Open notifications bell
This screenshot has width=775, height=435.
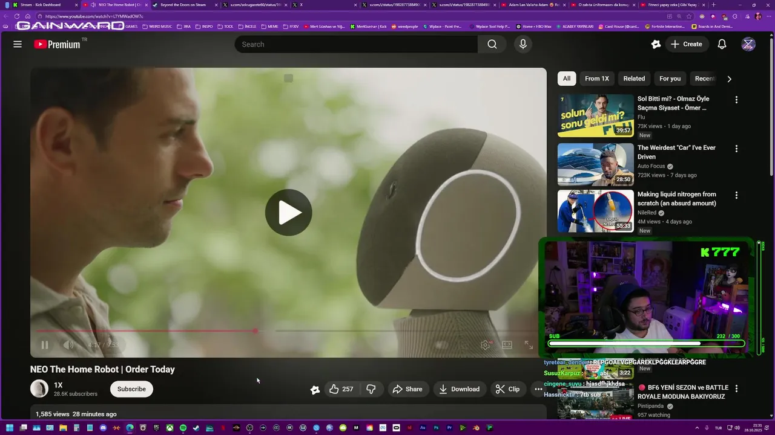(722, 44)
